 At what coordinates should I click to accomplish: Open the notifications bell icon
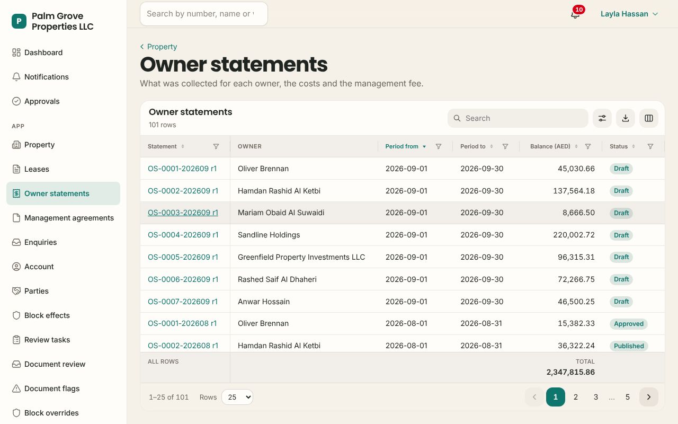pos(575,14)
